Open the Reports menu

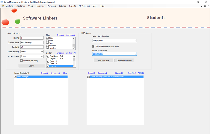(x=72, y=6)
